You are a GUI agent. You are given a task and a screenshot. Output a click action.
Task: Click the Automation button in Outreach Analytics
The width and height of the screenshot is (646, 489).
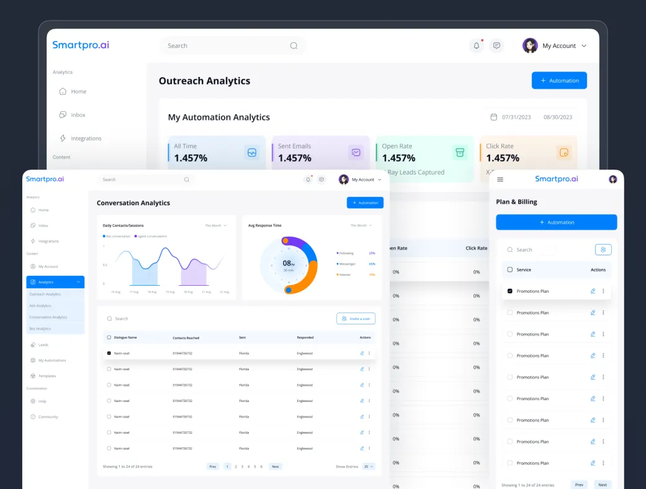pyautogui.click(x=559, y=81)
